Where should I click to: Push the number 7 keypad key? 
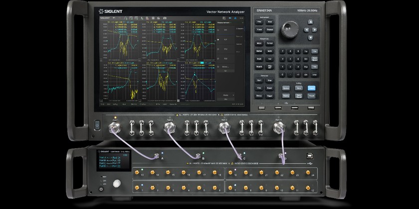(x=282, y=51)
